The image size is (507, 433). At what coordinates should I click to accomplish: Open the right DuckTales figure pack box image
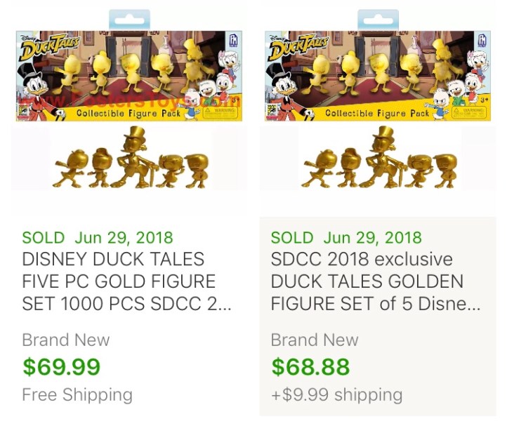click(x=378, y=76)
